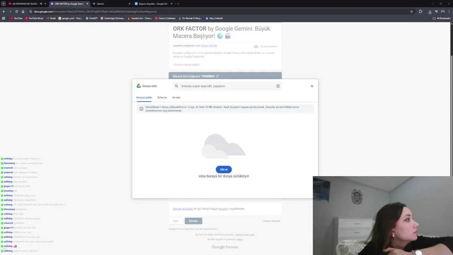Screen dimensions: 453x255
Task: Click the Geri back button
Action: click(175, 221)
